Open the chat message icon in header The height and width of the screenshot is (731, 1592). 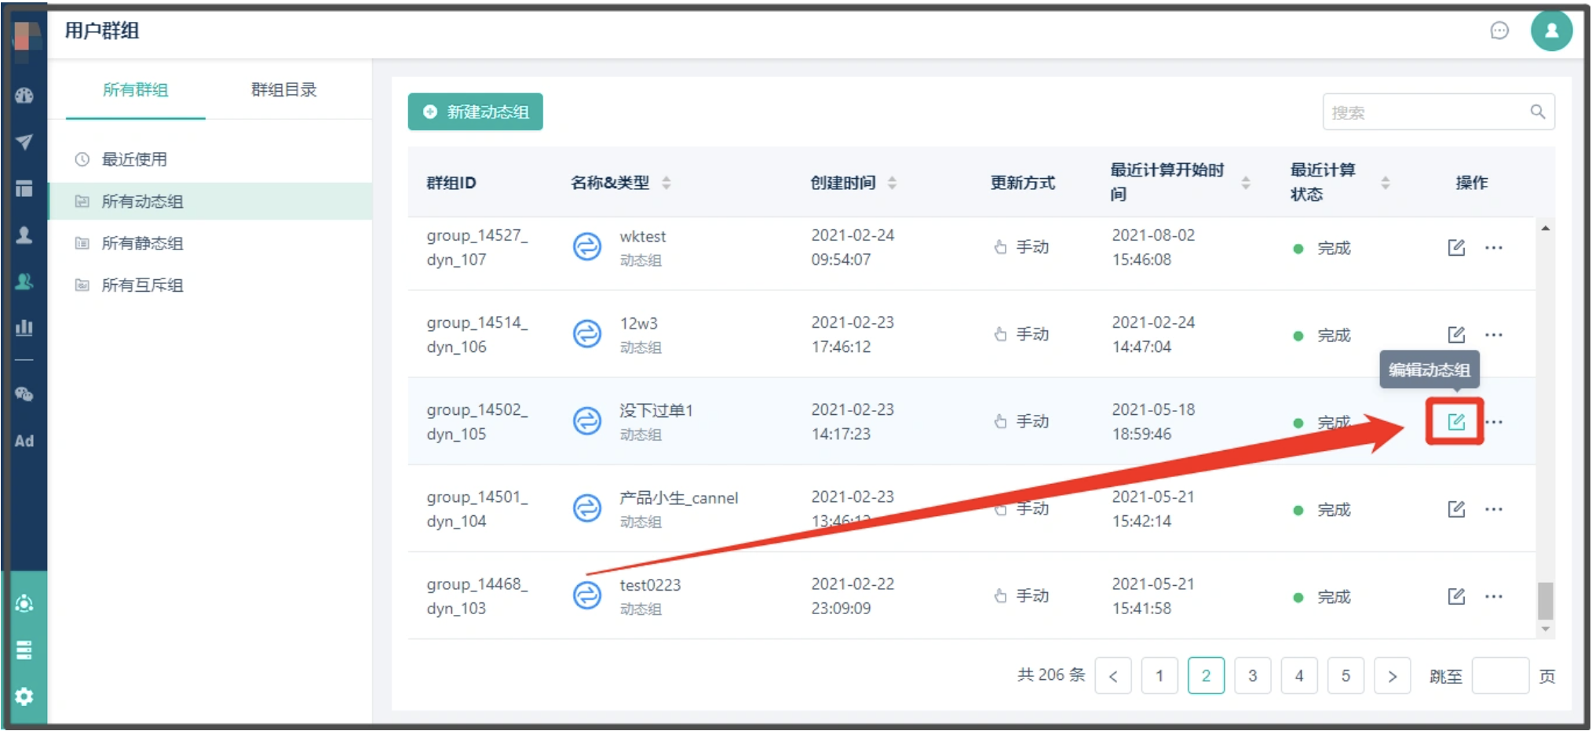point(1499,31)
